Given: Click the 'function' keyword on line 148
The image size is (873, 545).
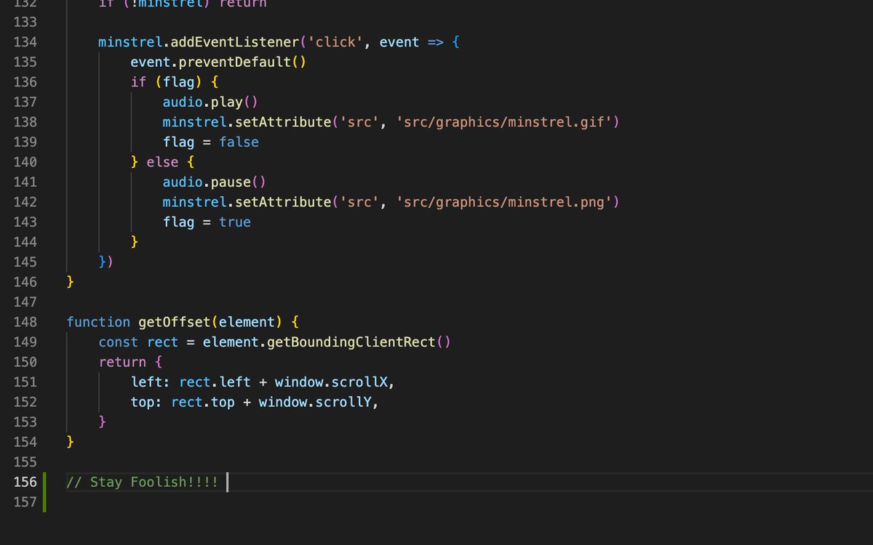Looking at the screenshot, I should click(x=98, y=322).
